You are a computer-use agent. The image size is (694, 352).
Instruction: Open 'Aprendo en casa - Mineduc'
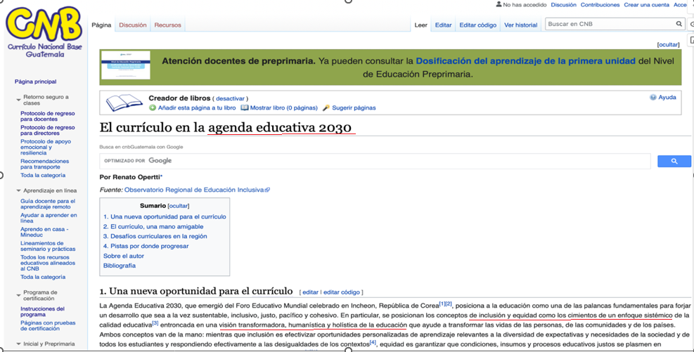click(x=44, y=232)
